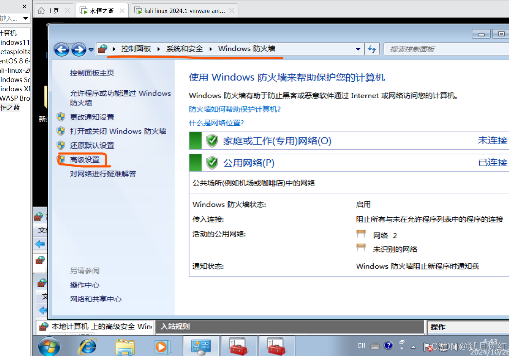Open 操作中心 link
This screenshot has height=356, width=509.
pos(85,285)
